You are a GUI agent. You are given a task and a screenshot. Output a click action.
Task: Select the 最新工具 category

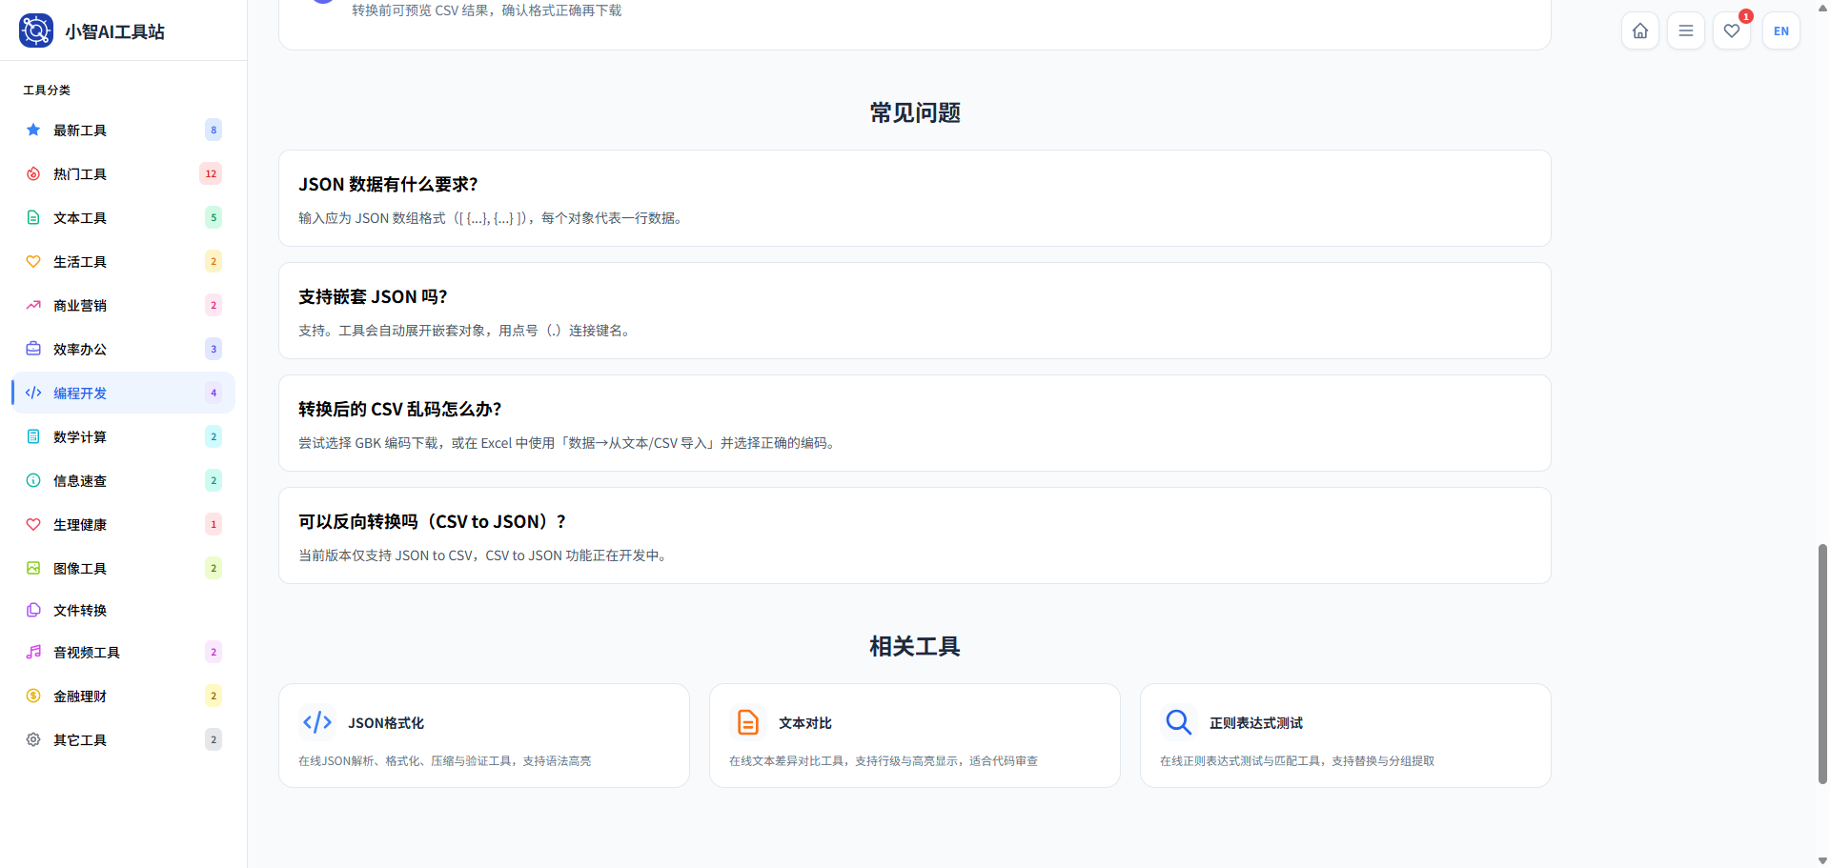point(123,130)
